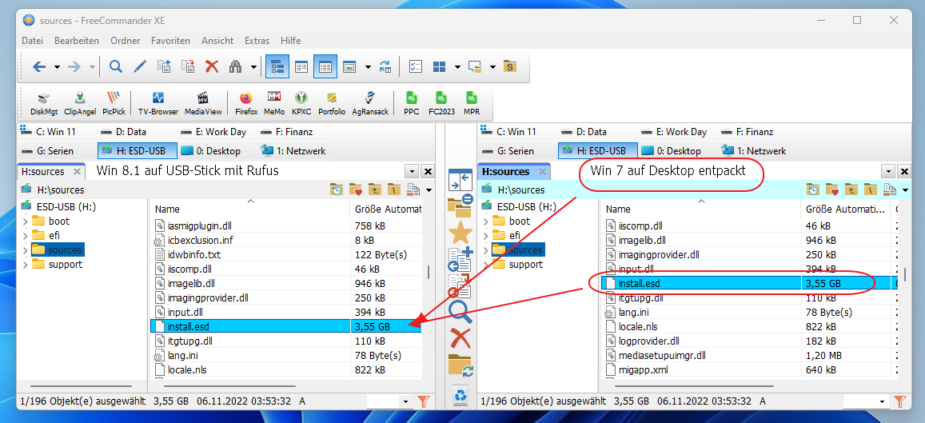Open the layout grid dropdown arrow
Viewport: 925px width, 423px height.
[457, 67]
